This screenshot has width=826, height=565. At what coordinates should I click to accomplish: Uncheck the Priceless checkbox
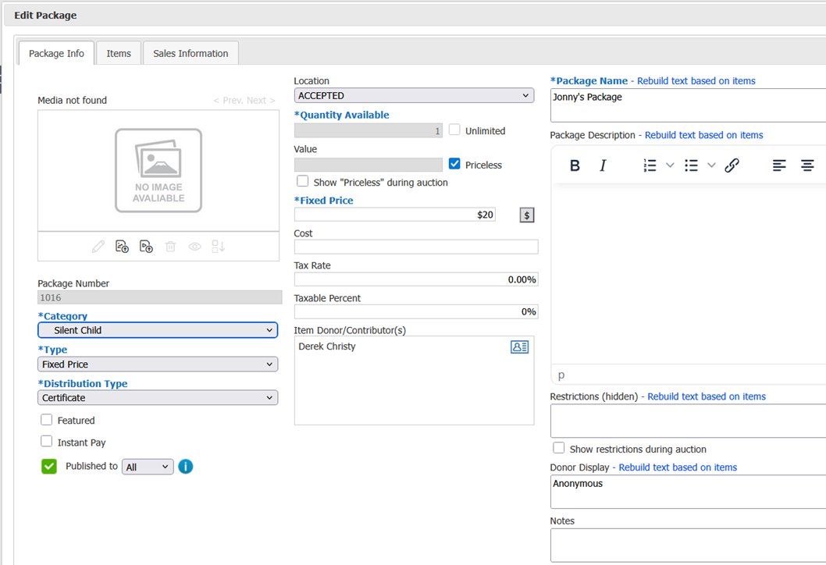pos(455,164)
